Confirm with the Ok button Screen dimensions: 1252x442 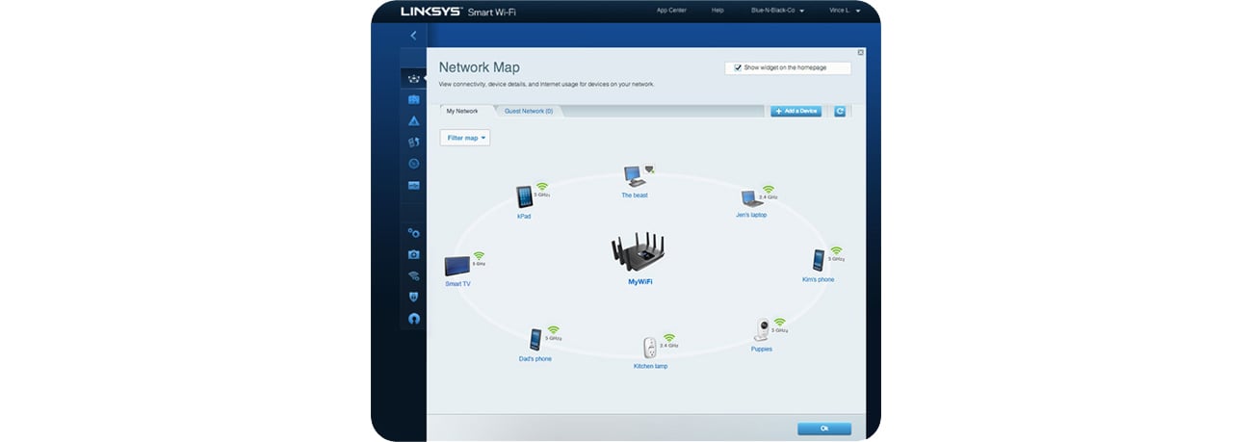coord(823,429)
